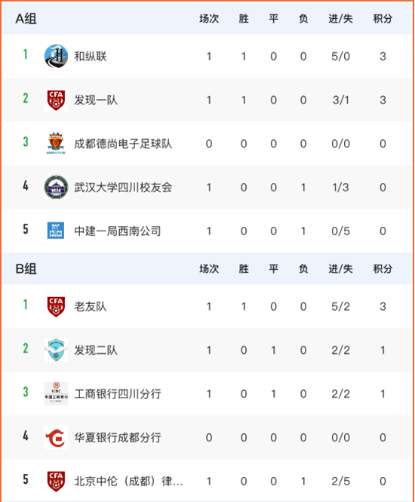Click the 老友队 CFA badge
The image size is (415, 502).
[56, 306]
